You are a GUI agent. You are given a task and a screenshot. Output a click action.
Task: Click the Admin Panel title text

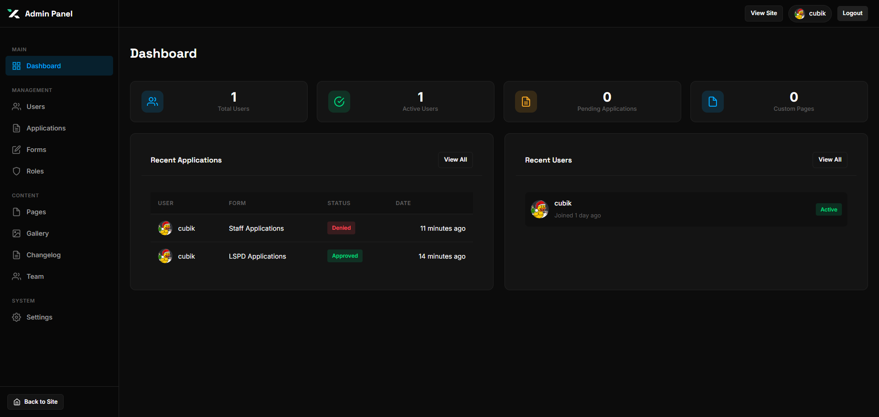(x=49, y=14)
